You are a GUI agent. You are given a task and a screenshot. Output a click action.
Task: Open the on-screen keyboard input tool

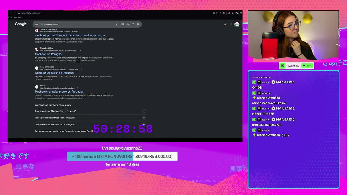click(123, 24)
